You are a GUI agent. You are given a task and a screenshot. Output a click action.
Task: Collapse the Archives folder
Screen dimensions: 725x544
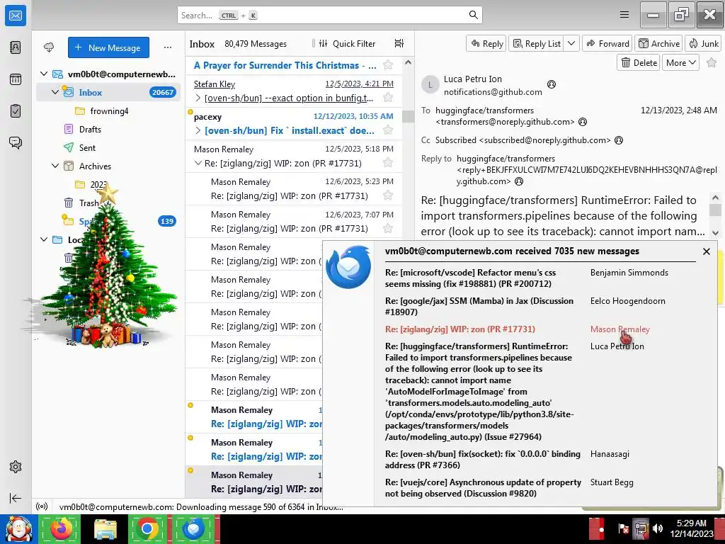[x=55, y=166]
